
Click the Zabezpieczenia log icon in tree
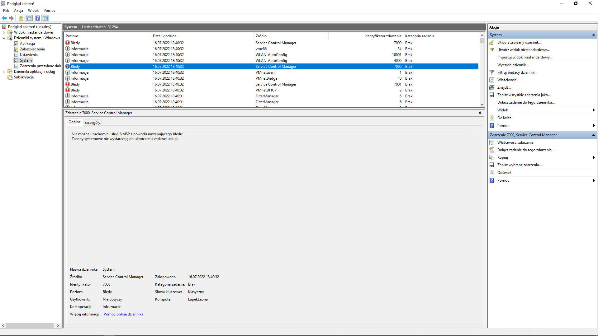(x=16, y=49)
